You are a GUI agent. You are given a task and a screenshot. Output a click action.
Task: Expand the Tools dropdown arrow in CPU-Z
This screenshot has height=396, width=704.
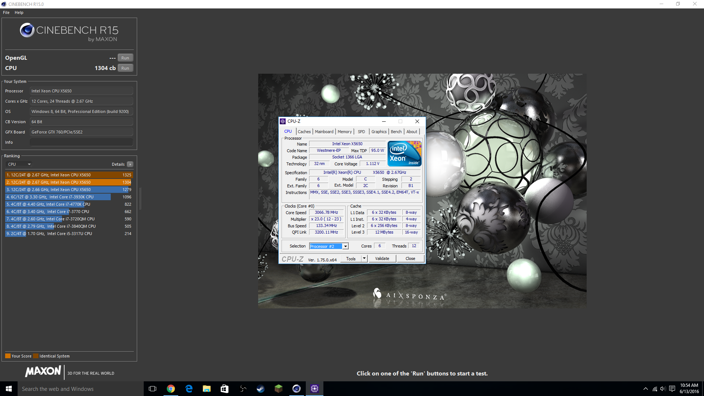click(364, 258)
